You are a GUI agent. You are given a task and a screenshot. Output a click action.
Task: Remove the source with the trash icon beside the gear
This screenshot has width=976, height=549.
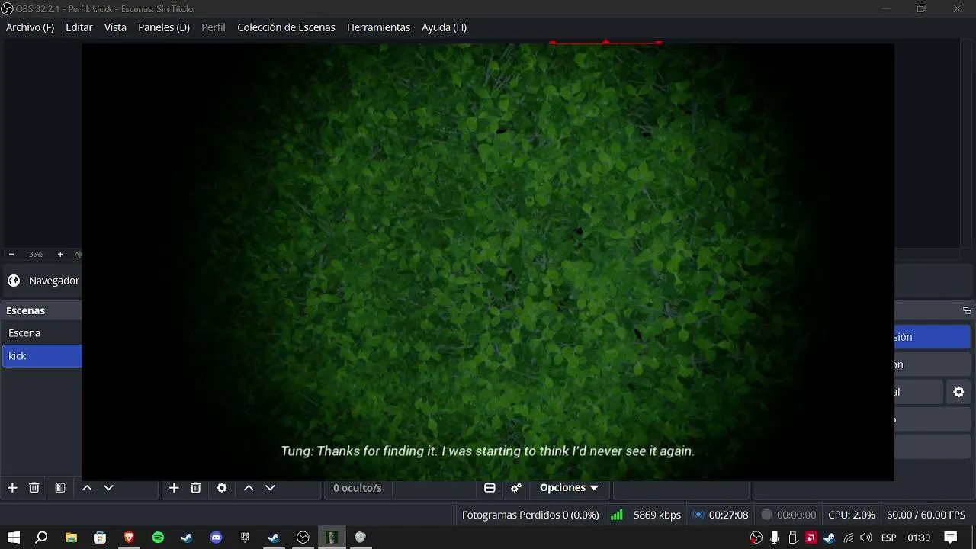pos(196,488)
